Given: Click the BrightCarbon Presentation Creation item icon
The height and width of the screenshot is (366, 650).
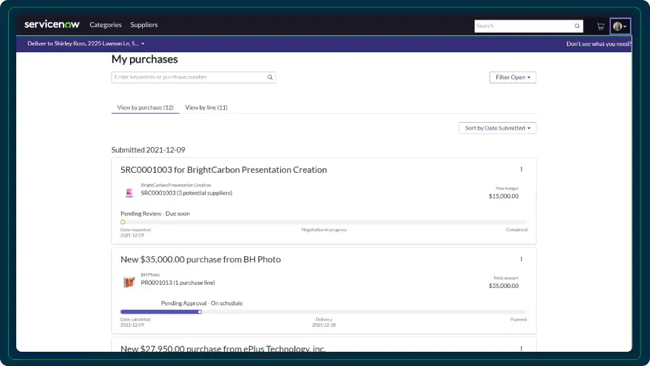Looking at the screenshot, I should [x=129, y=192].
